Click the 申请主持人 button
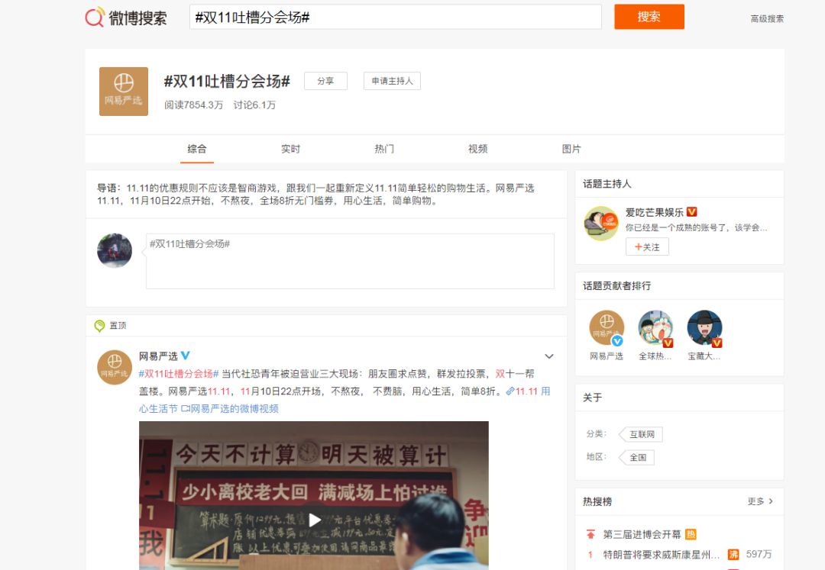Screen dimensions: 825x570 392,81
